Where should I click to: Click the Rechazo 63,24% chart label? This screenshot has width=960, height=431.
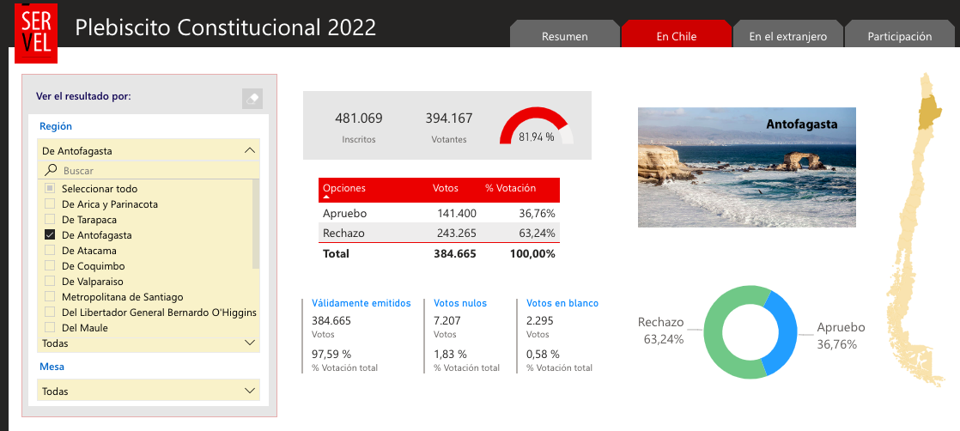pyautogui.click(x=663, y=331)
